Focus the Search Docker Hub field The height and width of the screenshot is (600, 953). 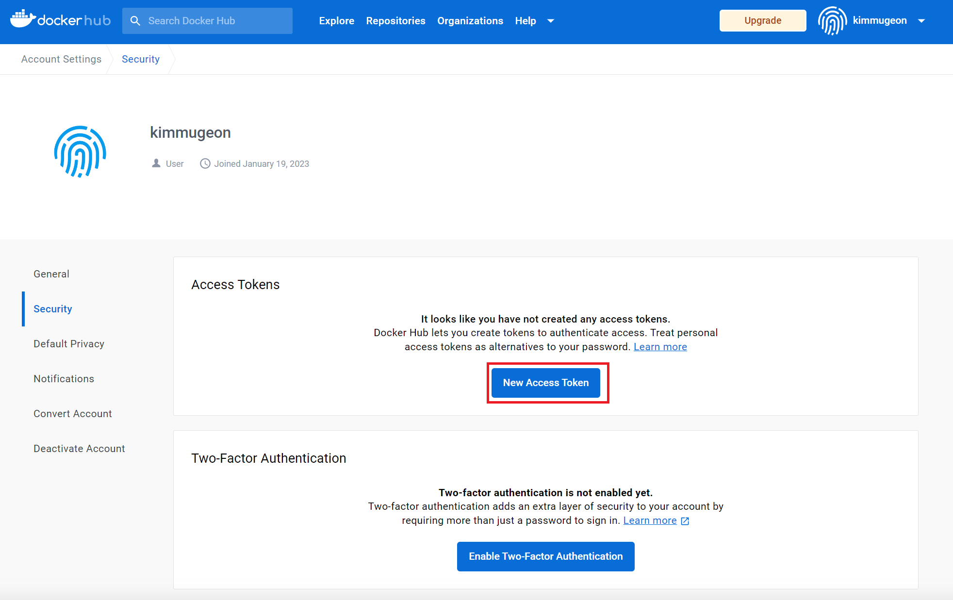[207, 21]
